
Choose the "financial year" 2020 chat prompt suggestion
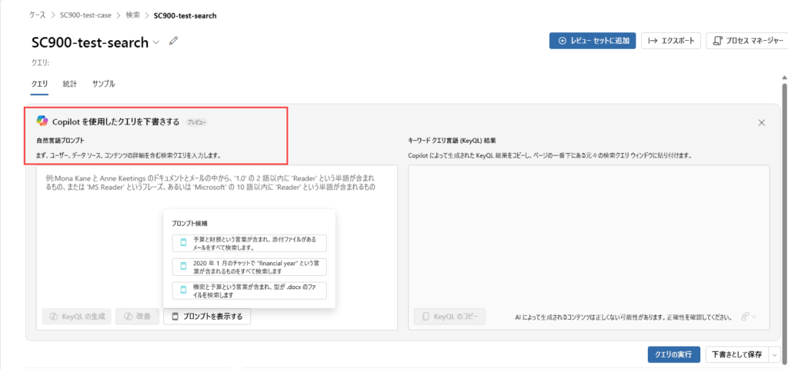(x=250, y=267)
